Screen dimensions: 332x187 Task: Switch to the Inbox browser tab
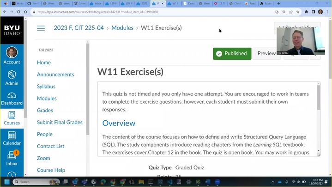tap(96, 3)
